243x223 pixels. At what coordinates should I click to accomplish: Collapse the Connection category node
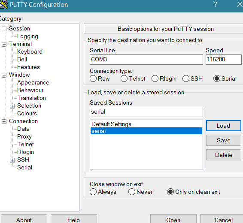coord(4,121)
